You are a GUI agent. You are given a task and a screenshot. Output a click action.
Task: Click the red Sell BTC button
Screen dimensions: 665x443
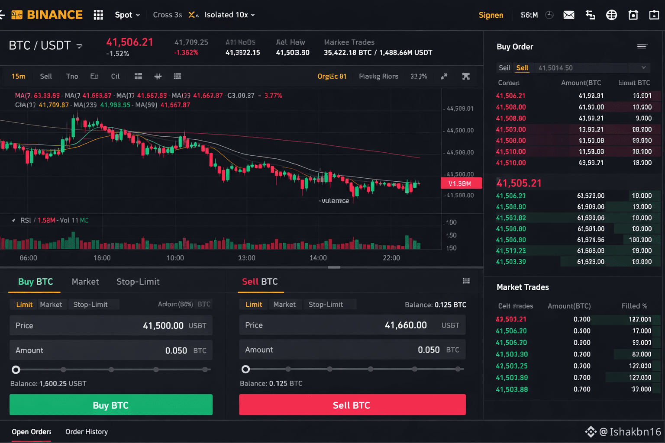(x=352, y=405)
